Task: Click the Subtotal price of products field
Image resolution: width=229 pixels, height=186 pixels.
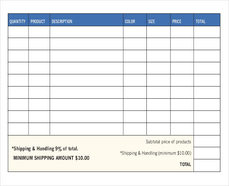Action: click(207, 141)
